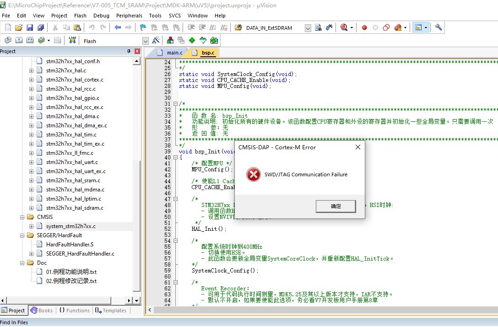Switch to Functions panel tab
498x327 pixels.
75,311
